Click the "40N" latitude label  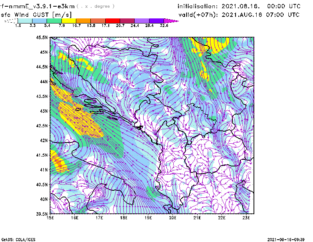tap(44, 199)
